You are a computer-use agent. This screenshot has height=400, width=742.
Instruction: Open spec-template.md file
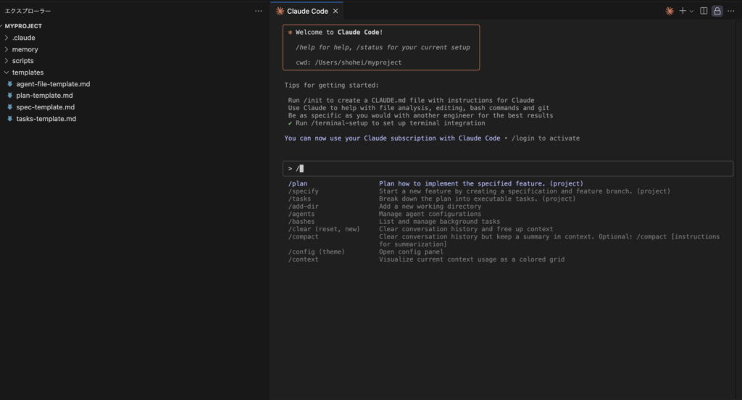pyautogui.click(x=46, y=107)
